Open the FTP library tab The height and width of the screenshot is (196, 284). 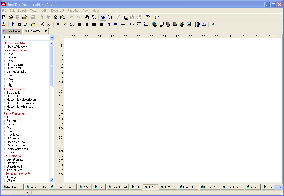point(136,187)
